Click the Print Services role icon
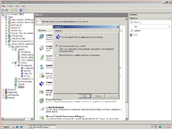Image resolution: width=172 pixels, height=129 pixels. (x=10, y=36)
